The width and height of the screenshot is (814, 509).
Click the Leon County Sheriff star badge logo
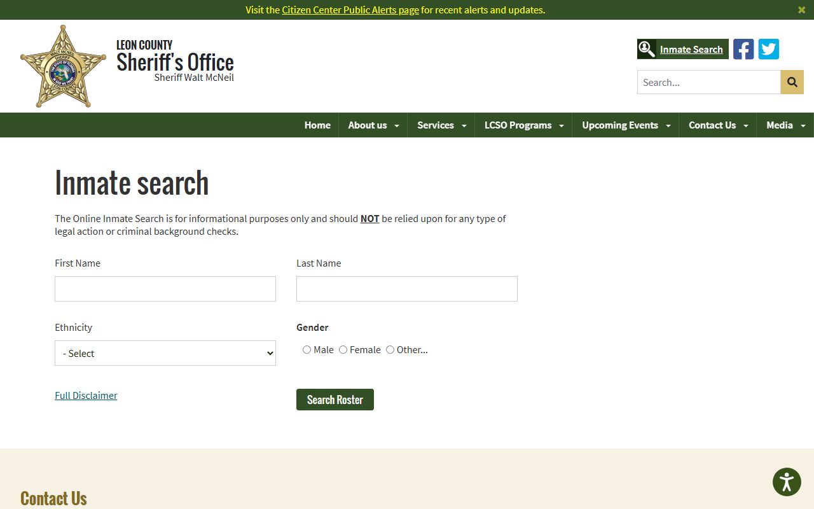click(x=64, y=66)
